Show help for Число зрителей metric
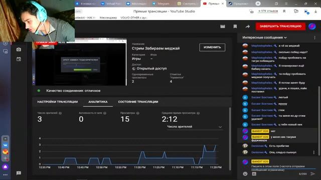This screenshot has height=180, width=321. tap(60, 113)
